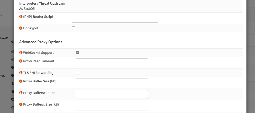
Task: Show help for Proxy Buffer Size (kB)
Action: (x=21, y=81)
